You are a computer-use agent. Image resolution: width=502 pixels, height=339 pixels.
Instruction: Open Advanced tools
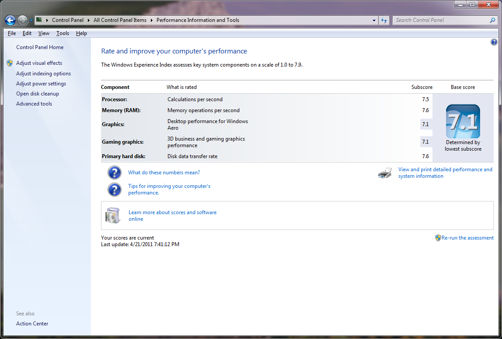tap(34, 104)
